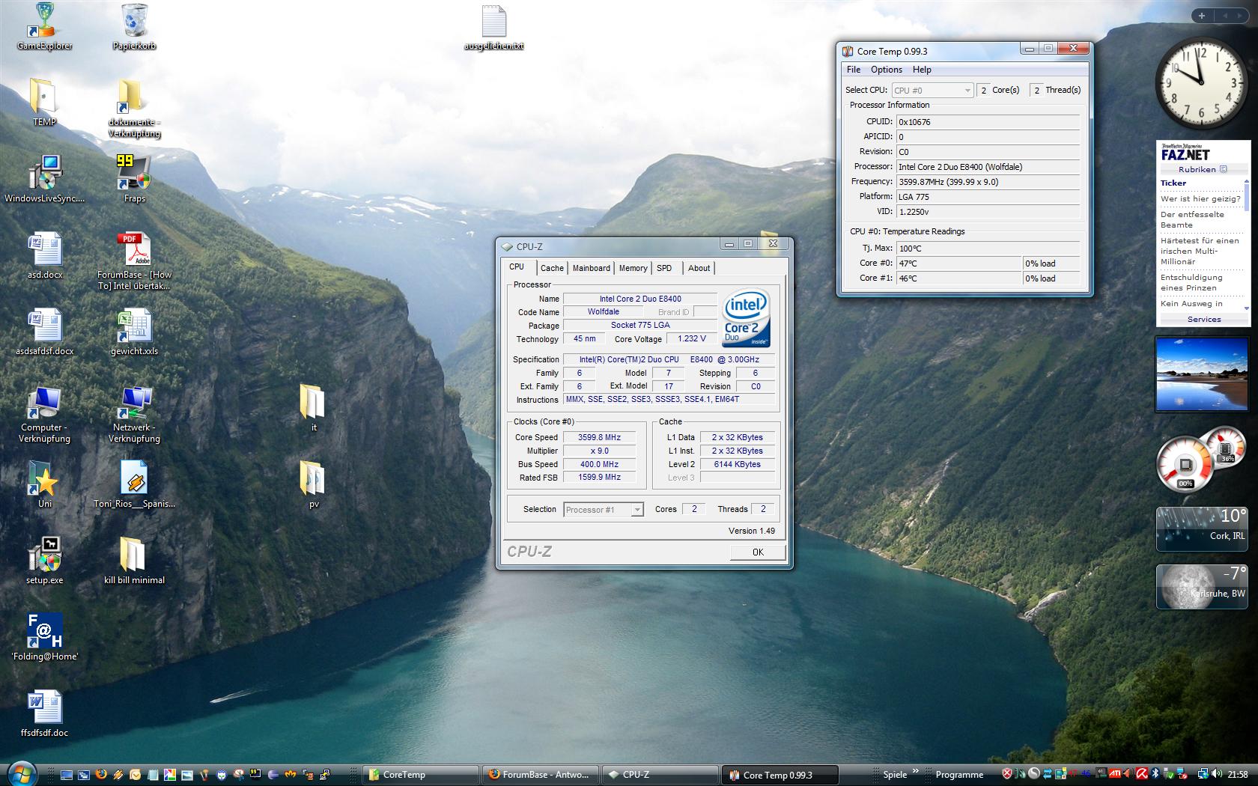Switch to the About tab in CPU-Z
Viewport: 1258px width, 786px height.
click(699, 268)
